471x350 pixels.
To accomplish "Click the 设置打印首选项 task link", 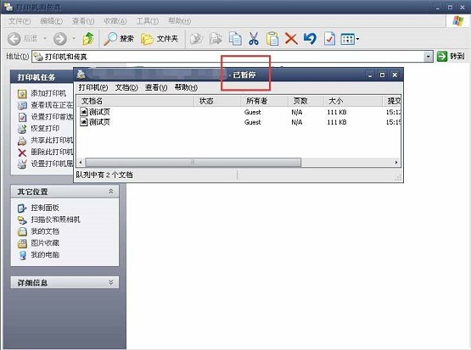I will click(x=52, y=117).
